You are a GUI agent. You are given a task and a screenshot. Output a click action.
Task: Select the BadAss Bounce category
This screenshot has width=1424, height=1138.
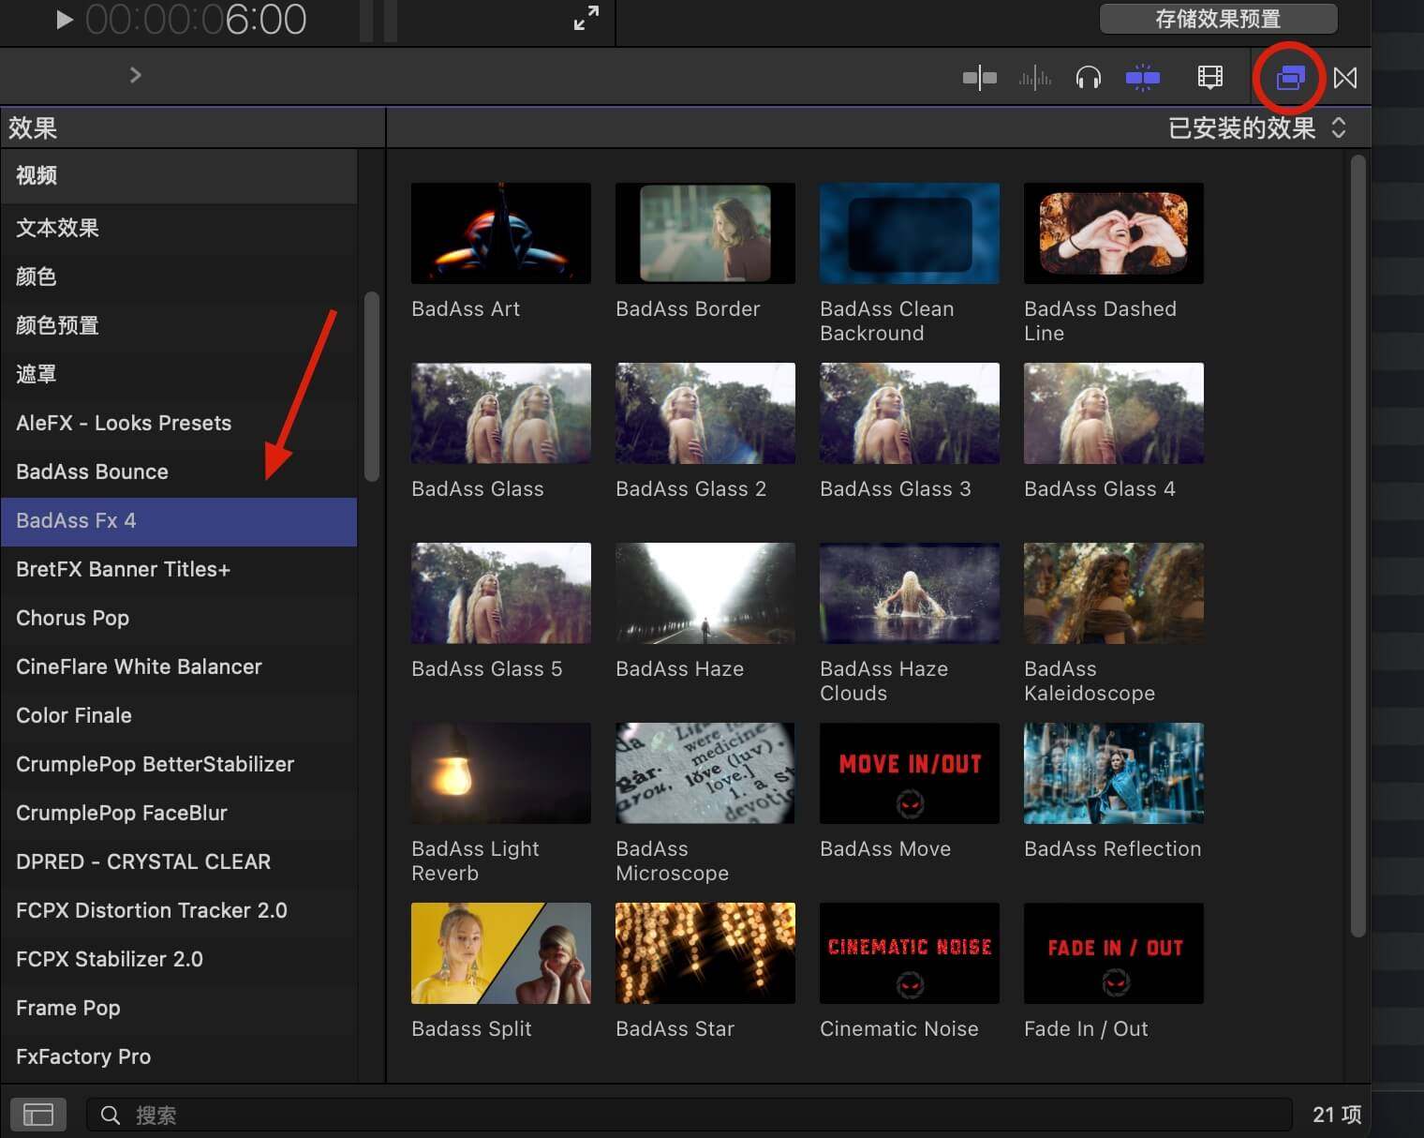pos(92,472)
